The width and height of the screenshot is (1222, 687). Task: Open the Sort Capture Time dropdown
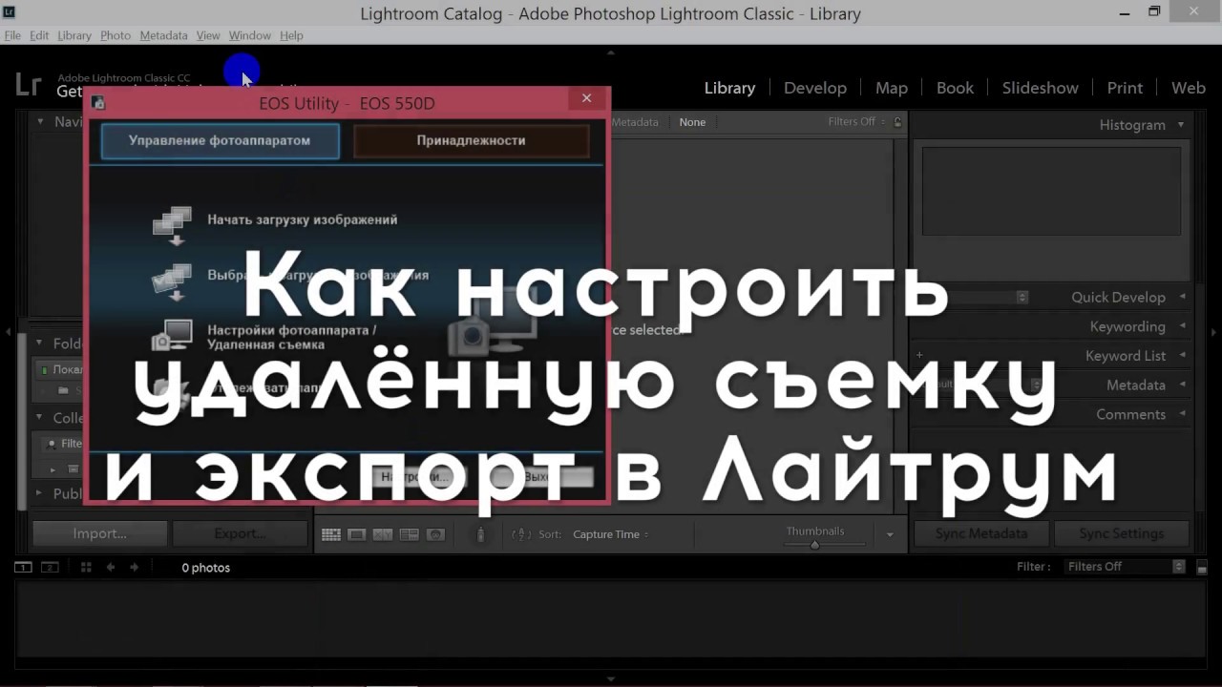(611, 534)
